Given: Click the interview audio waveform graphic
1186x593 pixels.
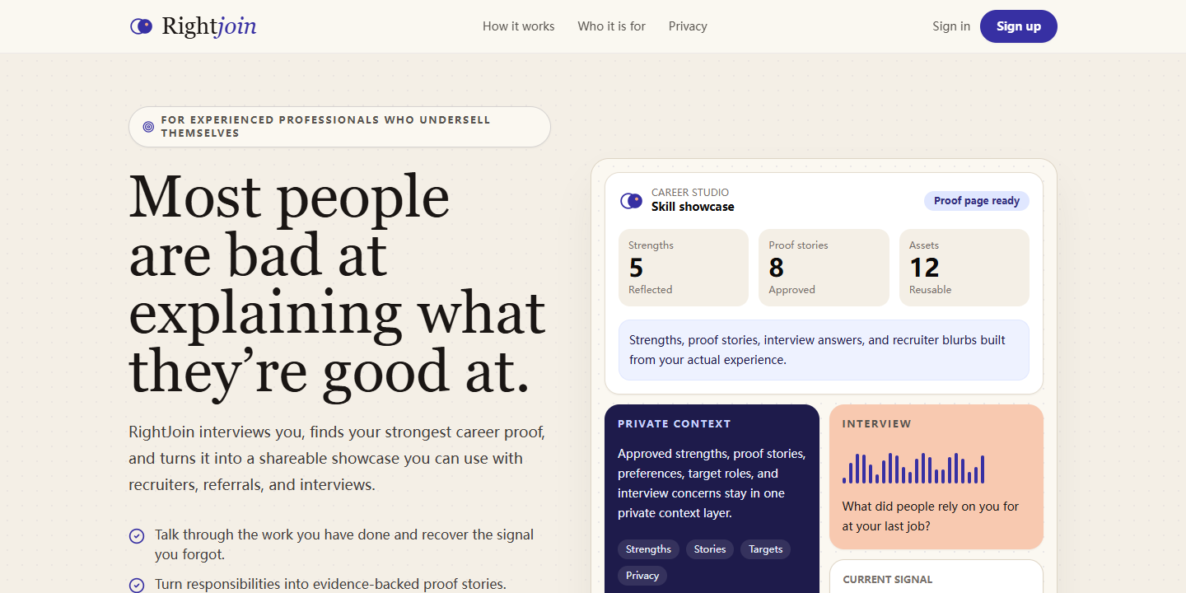Looking at the screenshot, I should [913, 468].
